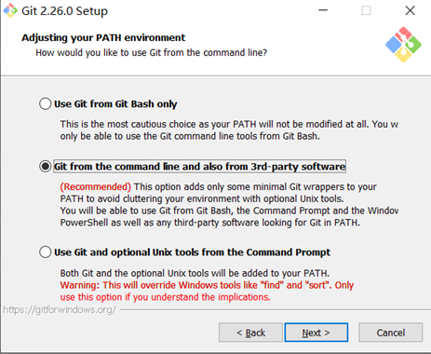Click the 'Git 2.26.0 Setup' title bar text
431x354 pixels.
coord(64,11)
